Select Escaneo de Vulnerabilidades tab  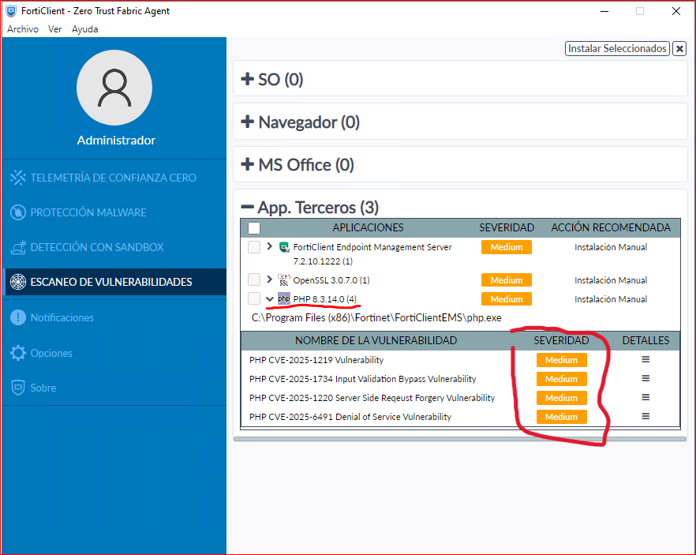coord(114,282)
